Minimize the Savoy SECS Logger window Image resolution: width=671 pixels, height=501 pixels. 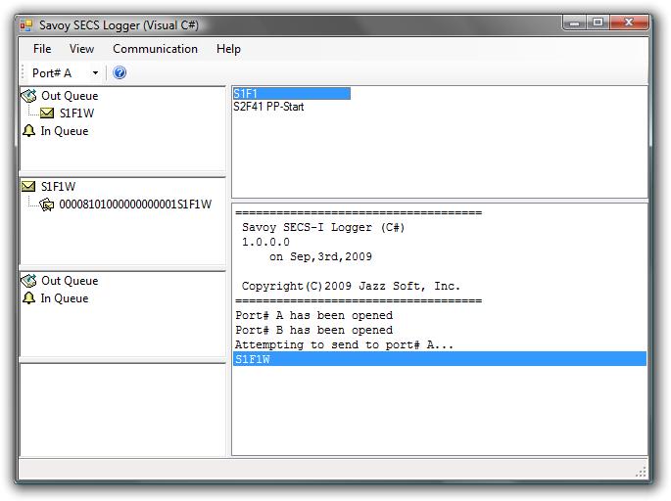575,23
